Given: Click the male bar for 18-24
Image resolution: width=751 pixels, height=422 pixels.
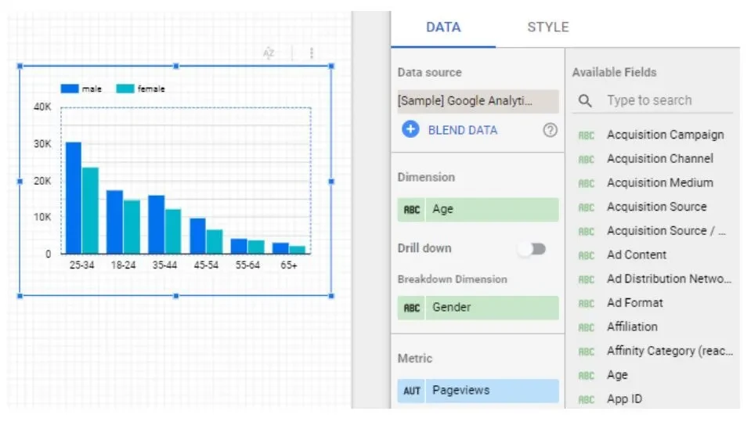Looking at the screenshot, I should 114,222.
